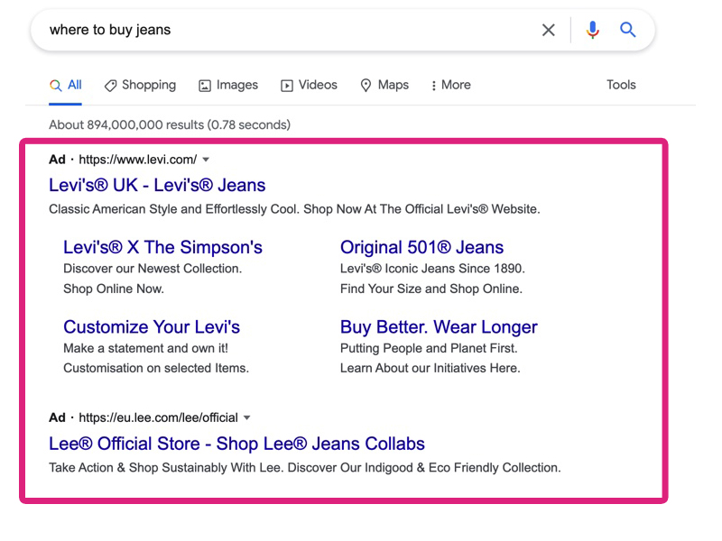722x541 pixels.
Task: Open the Levi's® UK - Levi's® Jeans ad
Action: (157, 185)
